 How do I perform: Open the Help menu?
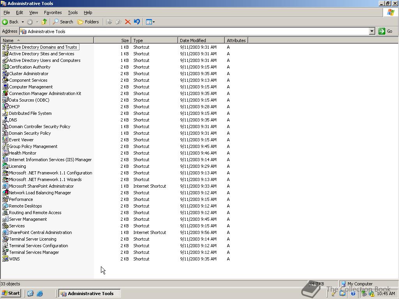(88, 12)
